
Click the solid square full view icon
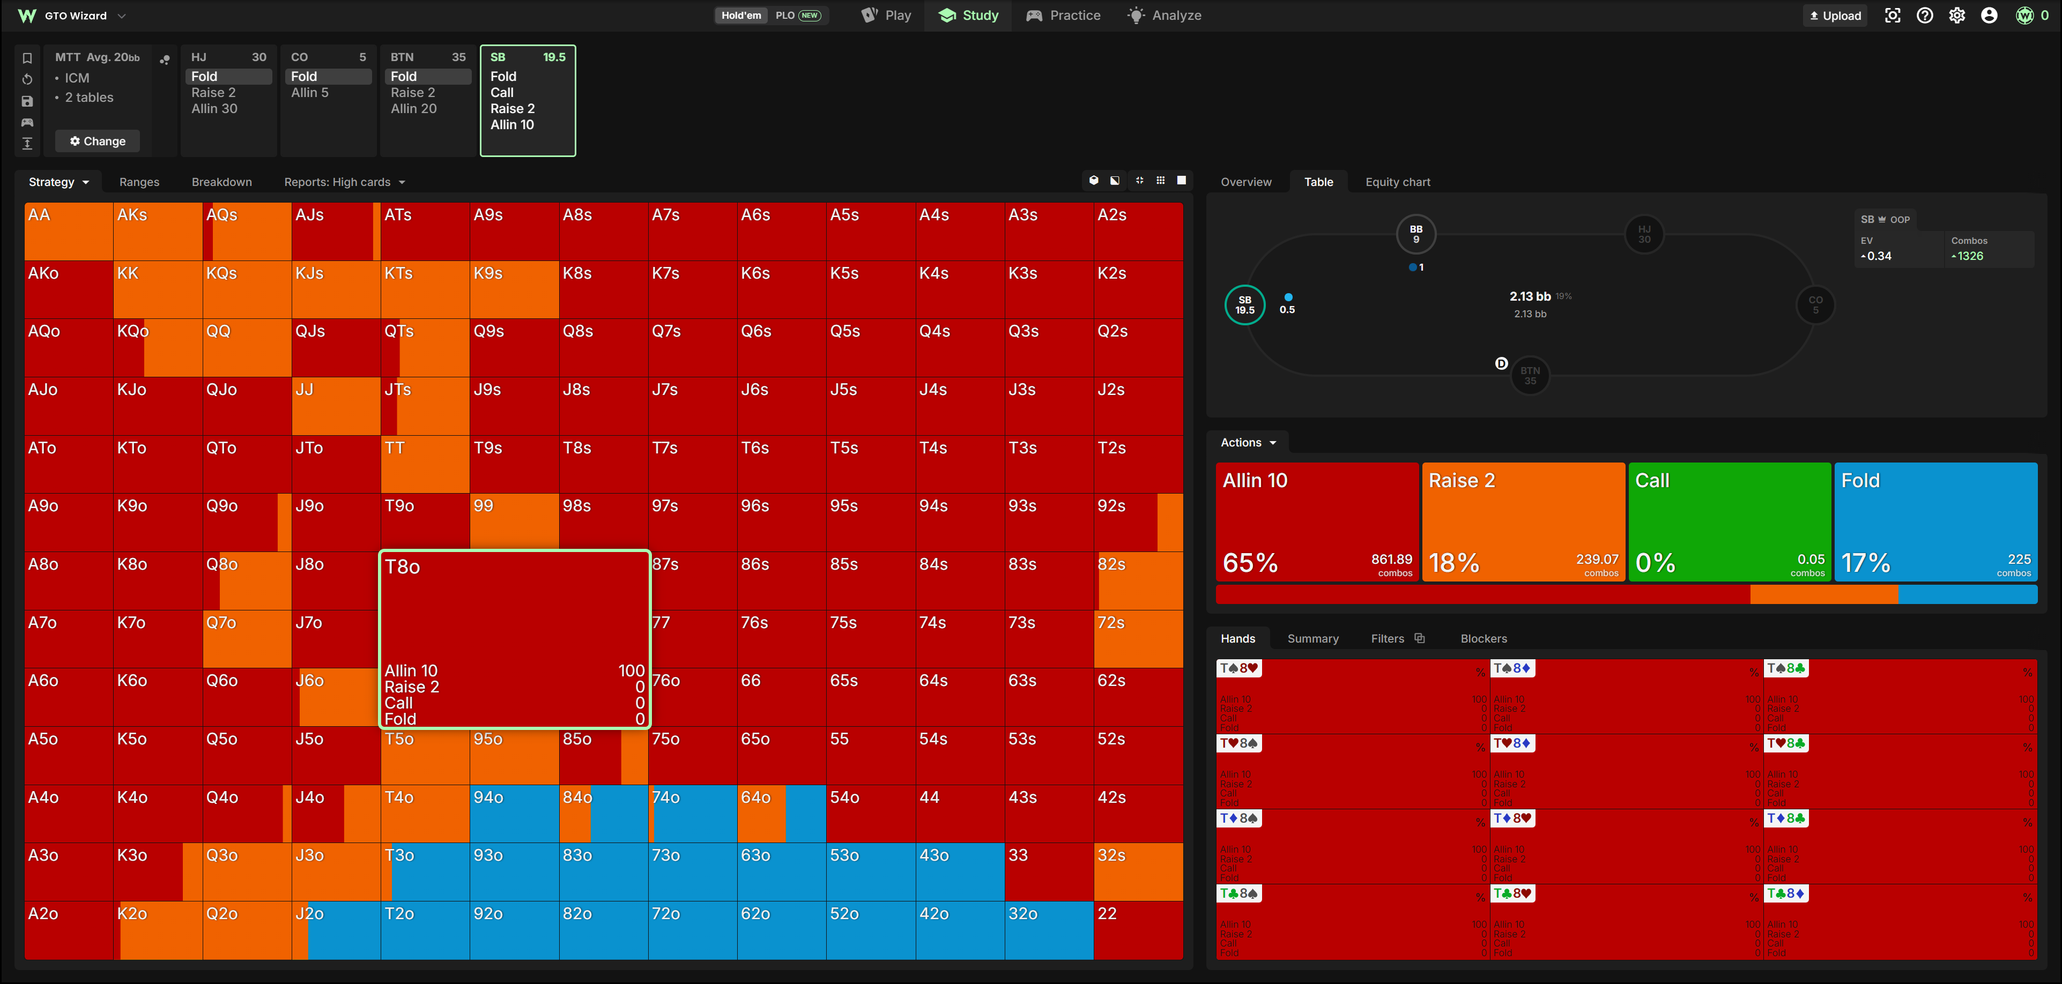point(1182,181)
